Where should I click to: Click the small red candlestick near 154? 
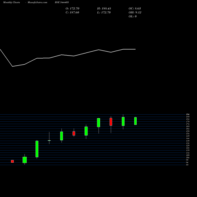(x=74, y=133)
